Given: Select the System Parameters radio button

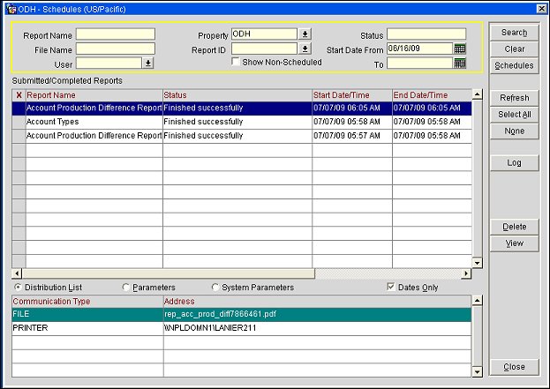Looking at the screenshot, I should pos(215,288).
